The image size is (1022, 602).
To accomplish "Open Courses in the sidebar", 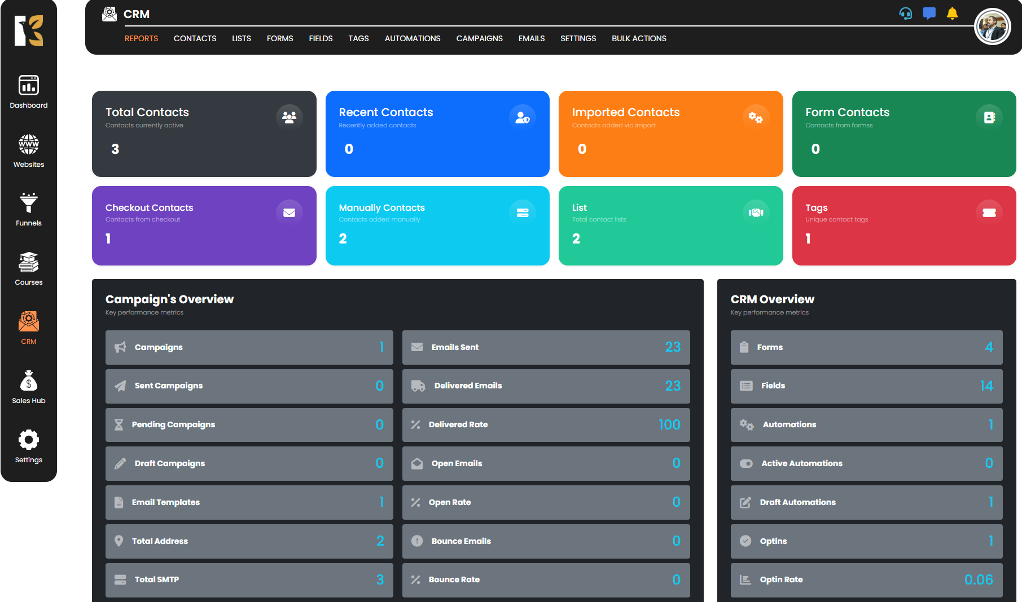I will [x=29, y=268].
